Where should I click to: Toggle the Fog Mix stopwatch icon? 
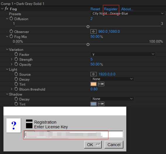pos(11,37)
